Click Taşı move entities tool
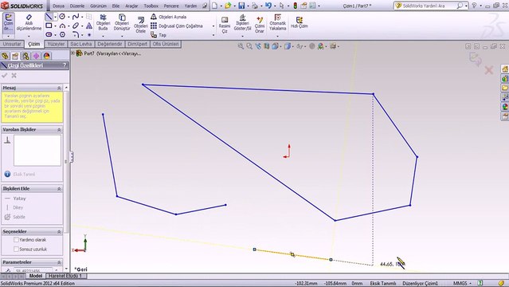The width and height of the screenshot is (509, 287). point(159,34)
